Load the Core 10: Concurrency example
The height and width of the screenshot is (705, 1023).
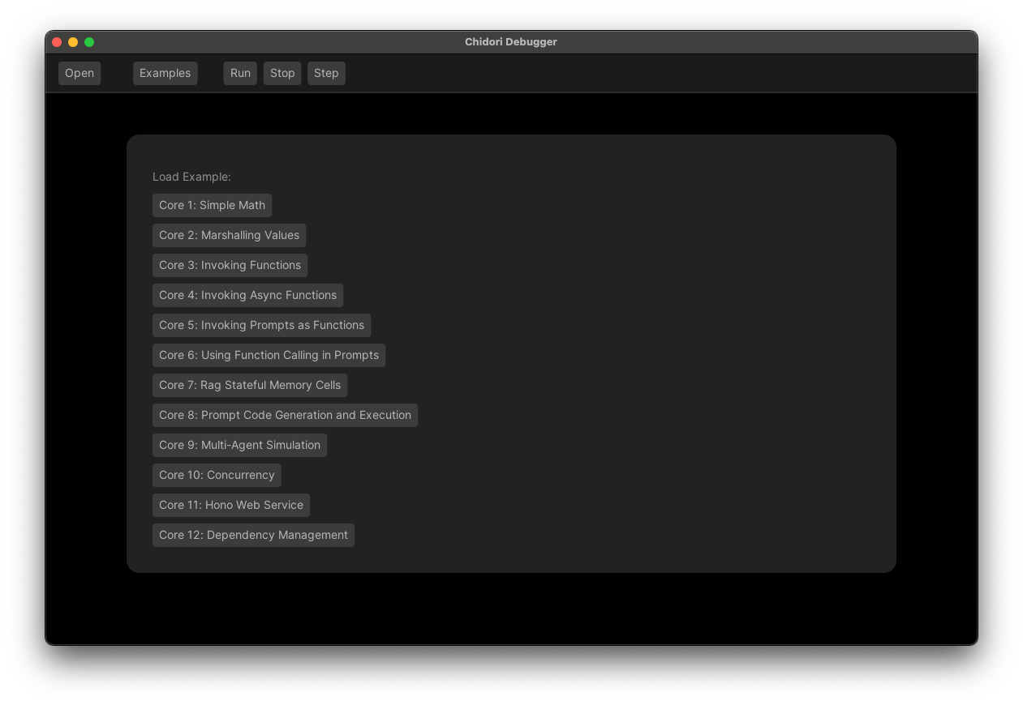point(217,475)
